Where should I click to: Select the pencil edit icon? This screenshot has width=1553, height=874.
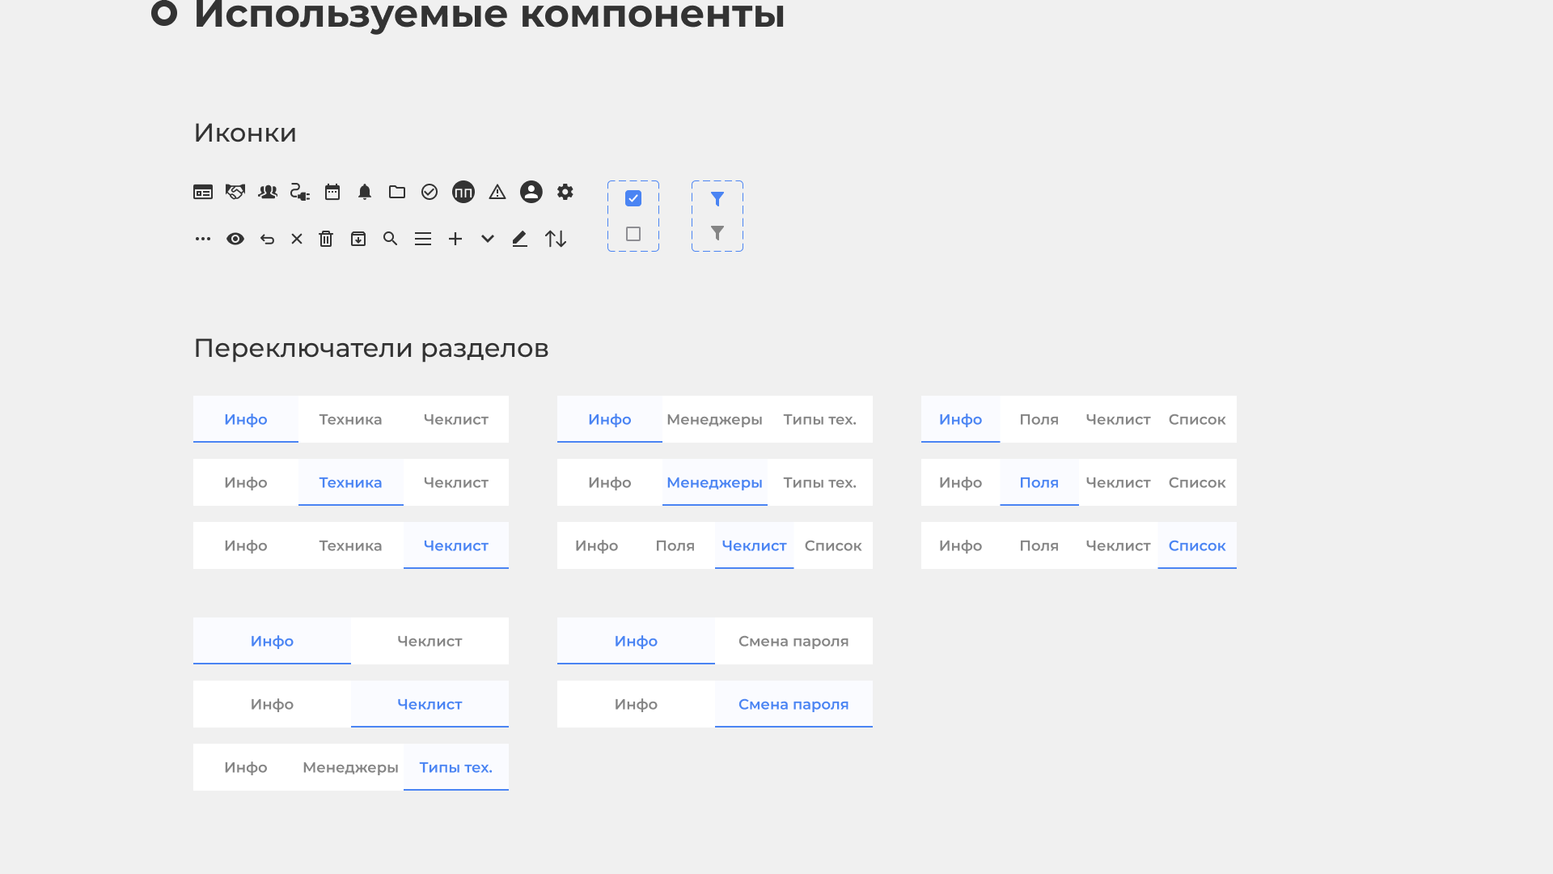point(519,239)
